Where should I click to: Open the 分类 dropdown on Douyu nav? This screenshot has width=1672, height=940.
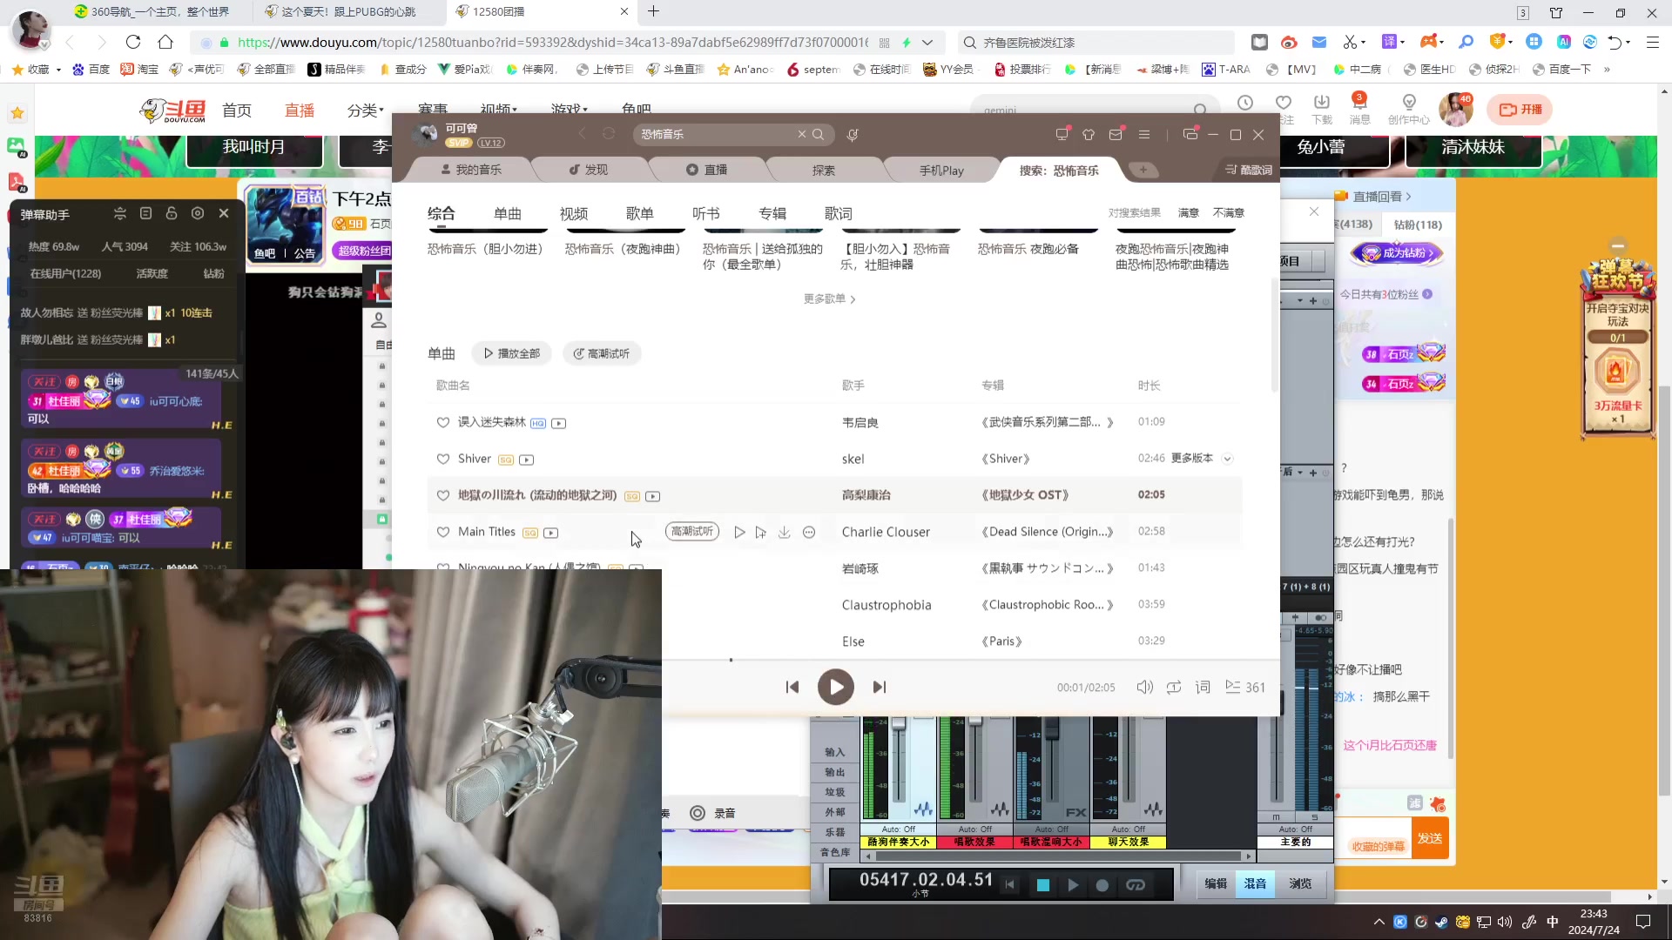[366, 111]
